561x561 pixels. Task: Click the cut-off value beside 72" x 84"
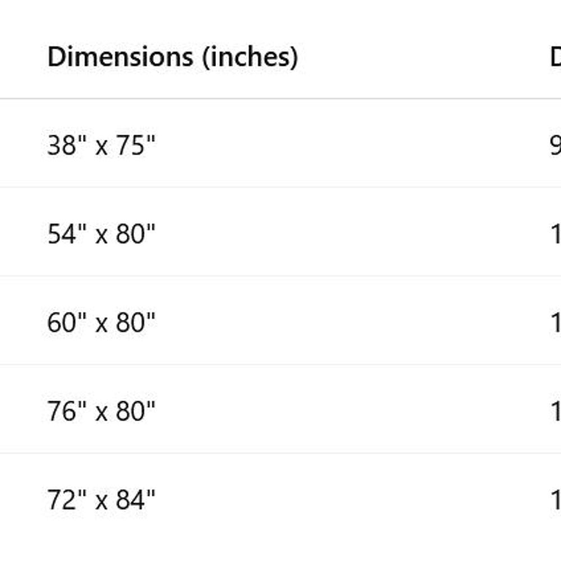[555, 500]
